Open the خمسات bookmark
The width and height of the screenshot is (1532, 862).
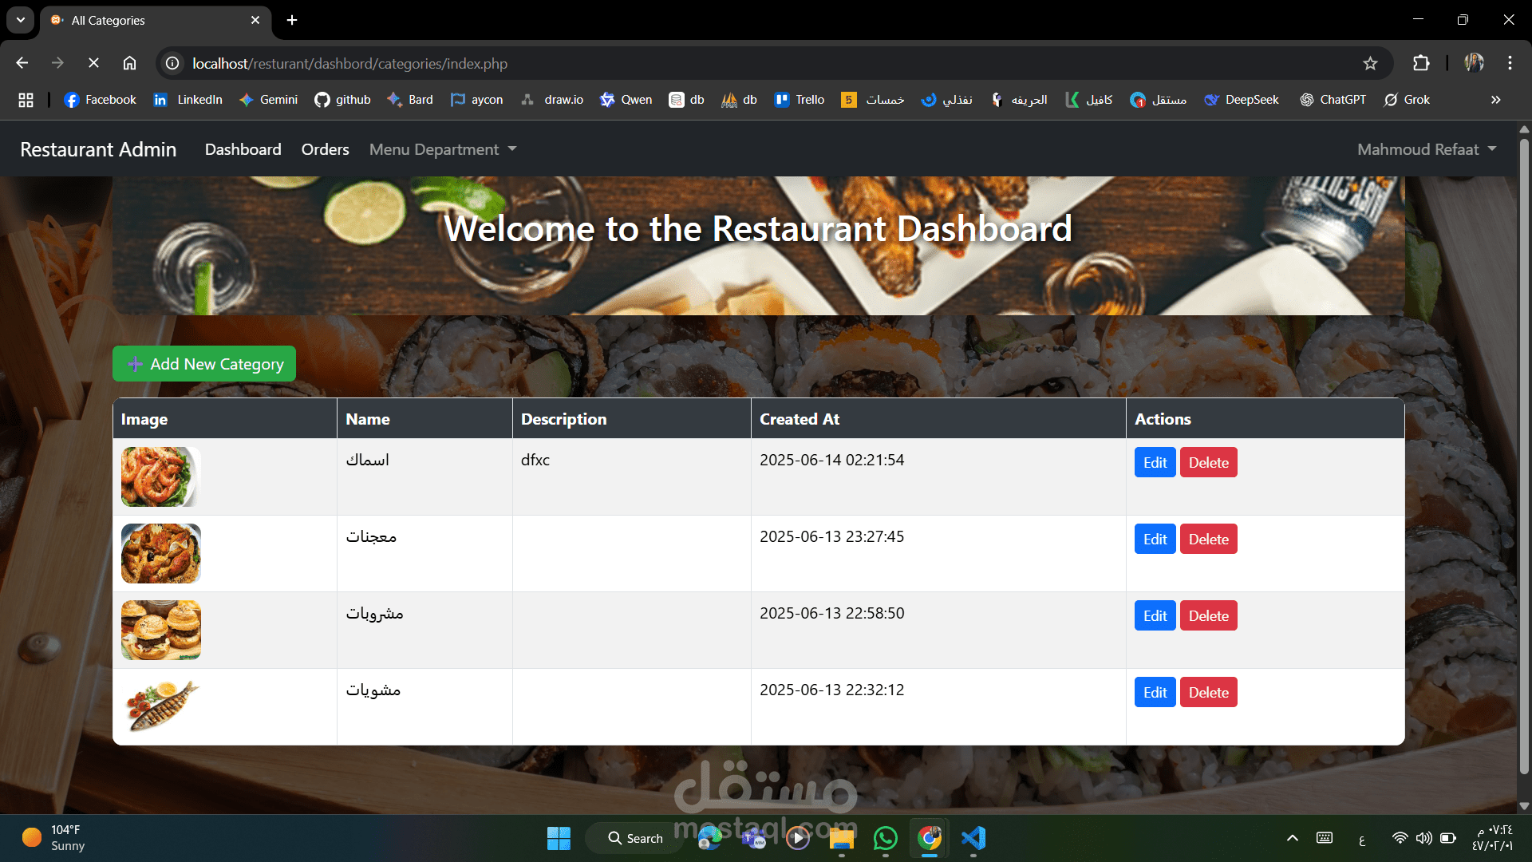pyautogui.click(x=873, y=100)
